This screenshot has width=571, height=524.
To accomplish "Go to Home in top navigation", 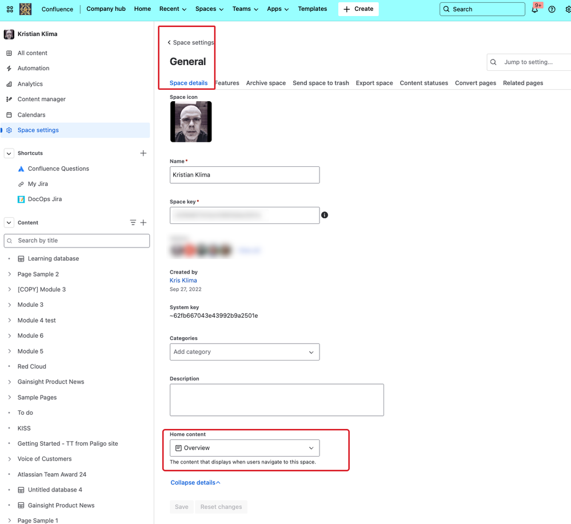I will pos(142,9).
